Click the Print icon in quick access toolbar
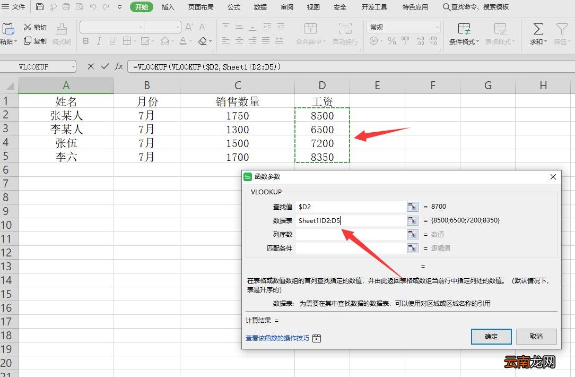Screen dimensions: 575x377 (66, 7)
